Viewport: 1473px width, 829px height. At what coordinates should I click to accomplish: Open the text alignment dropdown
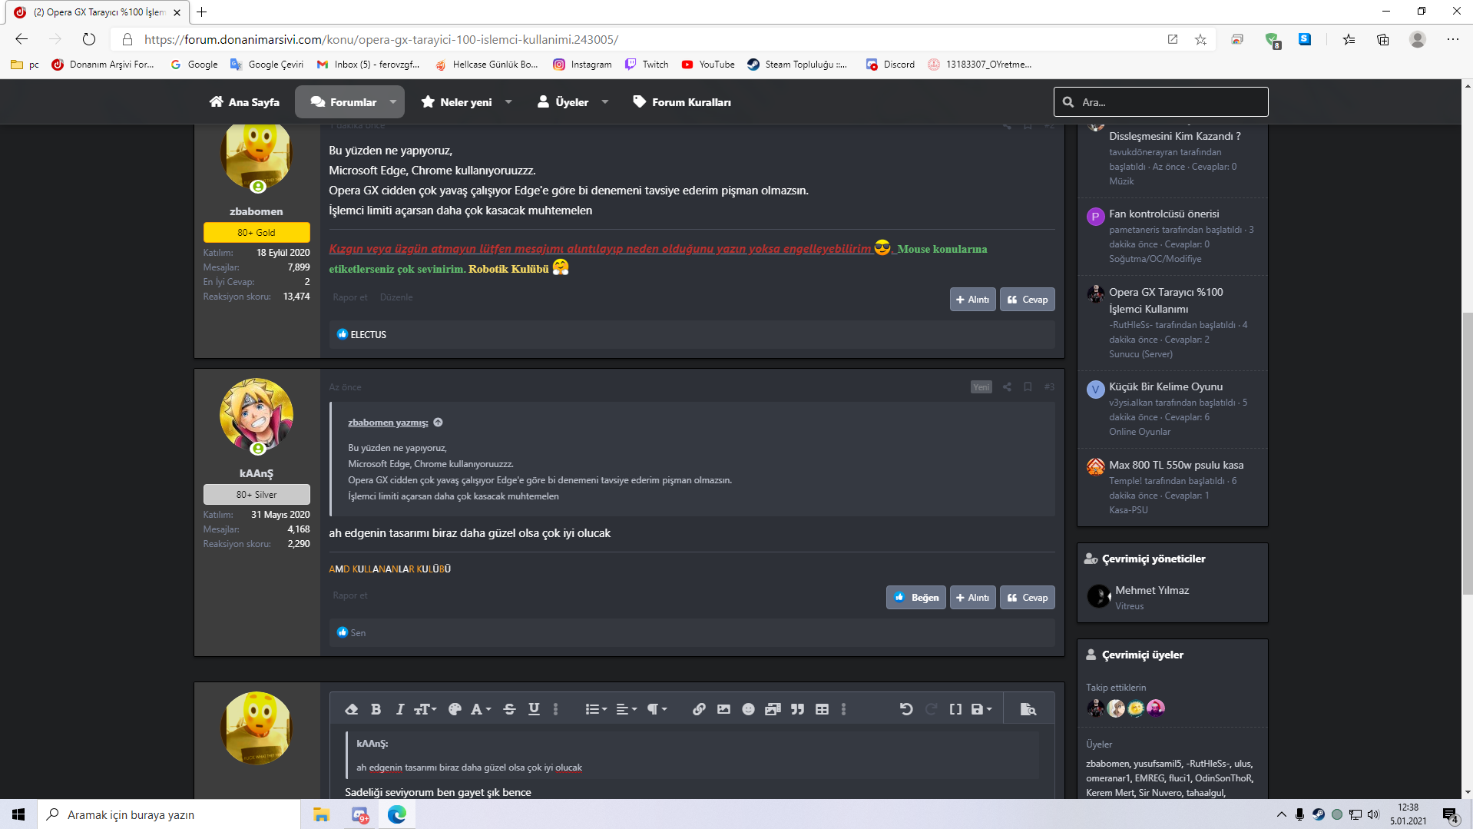point(627,709)
